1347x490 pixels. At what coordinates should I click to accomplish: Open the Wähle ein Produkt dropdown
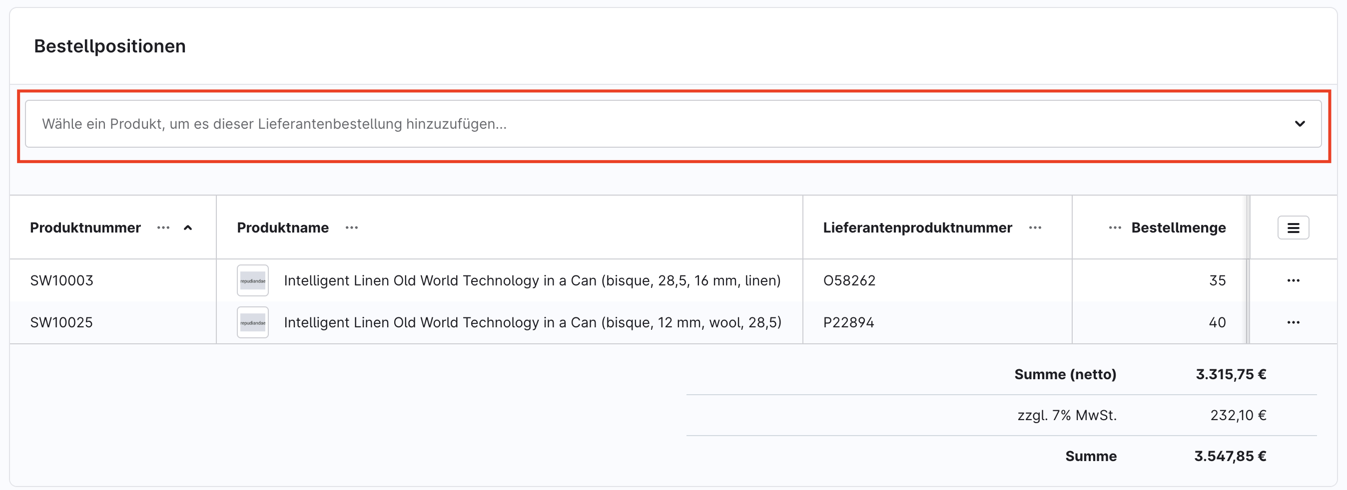click(x=628, y=124)
